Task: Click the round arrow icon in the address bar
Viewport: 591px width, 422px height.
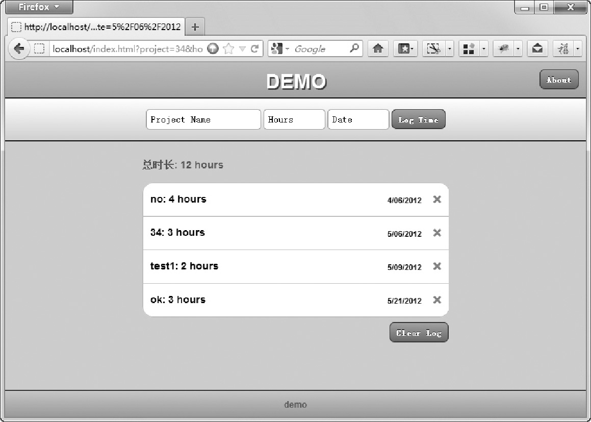Action: click(x=213, y=48)
